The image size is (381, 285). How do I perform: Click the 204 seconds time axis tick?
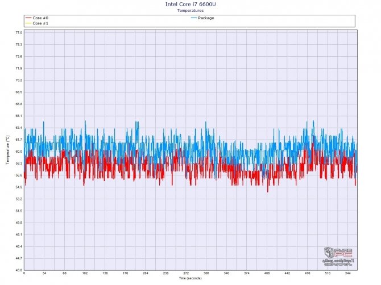(146, 273)
